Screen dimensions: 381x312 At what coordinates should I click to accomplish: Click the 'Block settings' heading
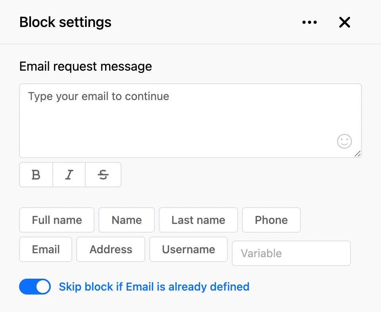click(65, 22)
